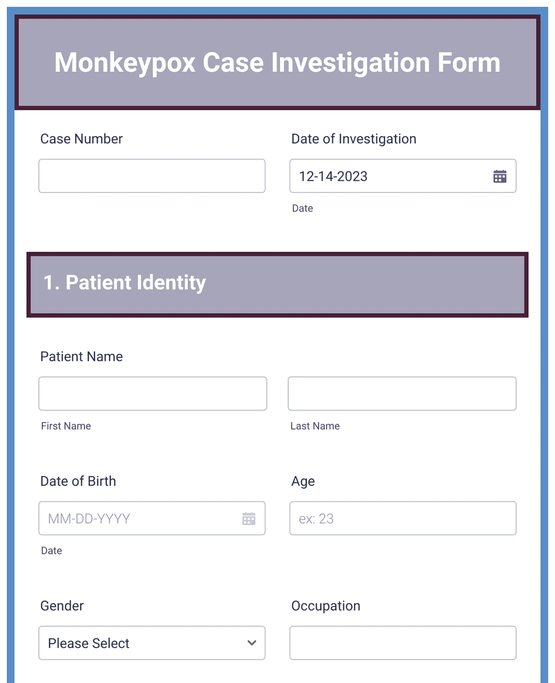
Task: Click inside the Case Number field
Action: click(152, 175)
